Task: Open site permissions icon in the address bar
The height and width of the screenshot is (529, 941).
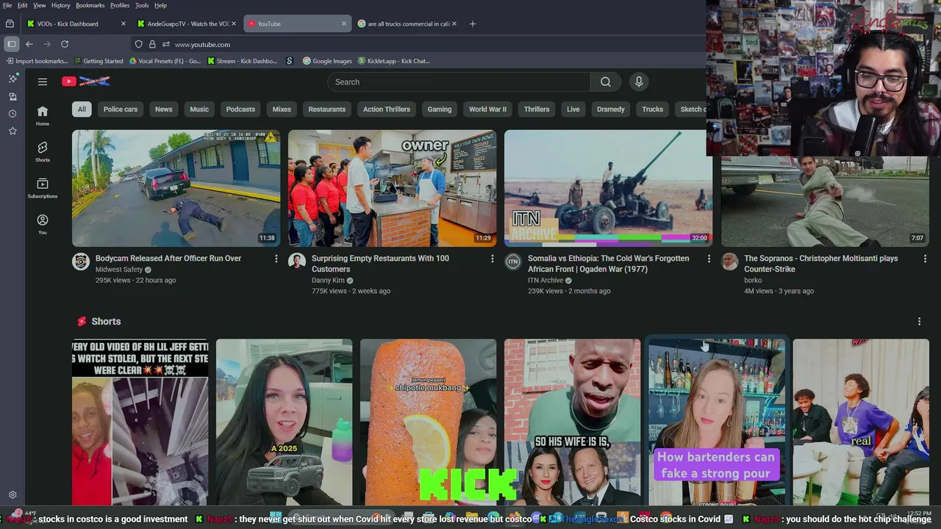Action: pyautogui.click(x=166, y=44)
